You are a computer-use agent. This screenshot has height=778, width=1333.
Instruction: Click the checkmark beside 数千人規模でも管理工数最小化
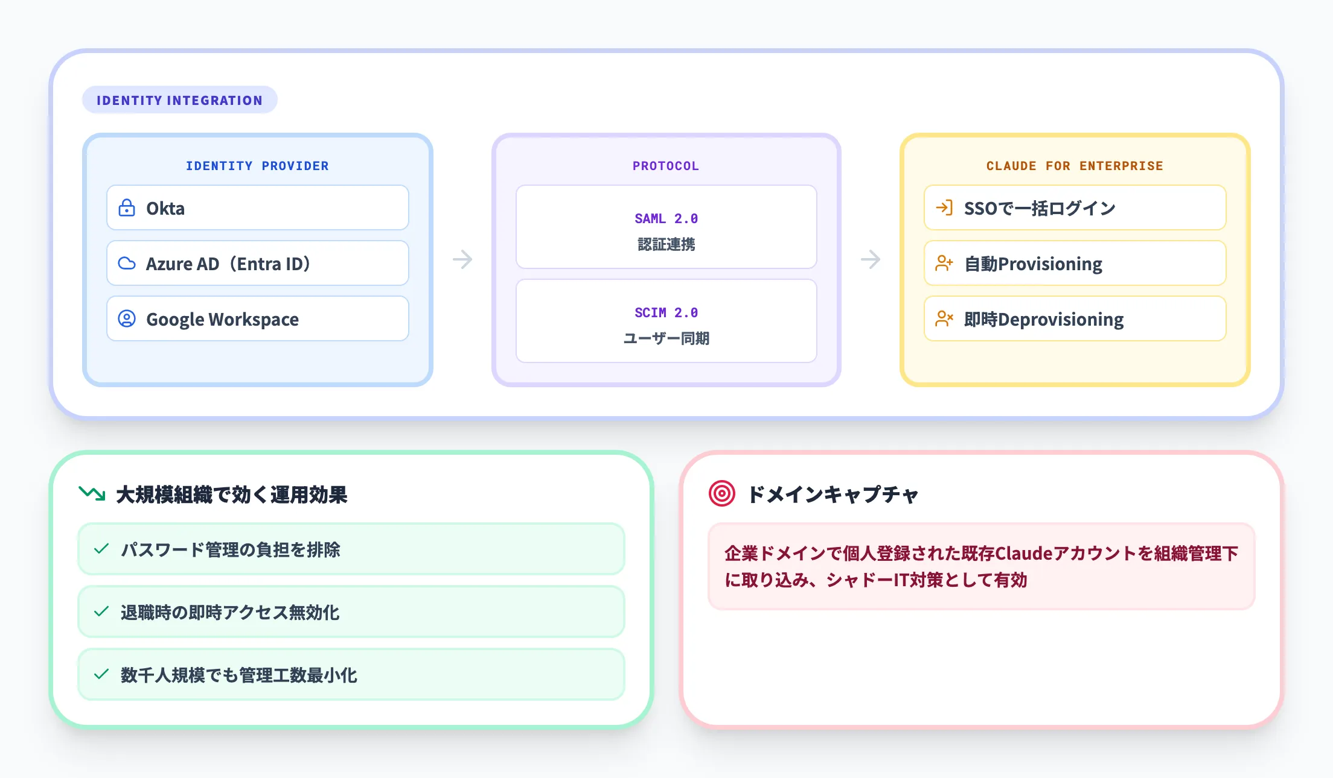pos(101,674)
